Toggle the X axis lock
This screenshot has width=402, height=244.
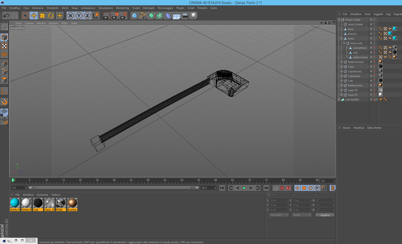click(70, 16)
